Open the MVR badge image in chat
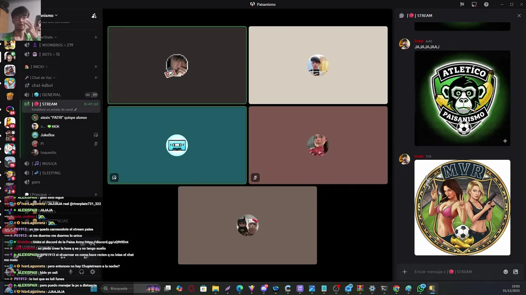This screenshot has height=295, width=526. [x=462, y=208]
